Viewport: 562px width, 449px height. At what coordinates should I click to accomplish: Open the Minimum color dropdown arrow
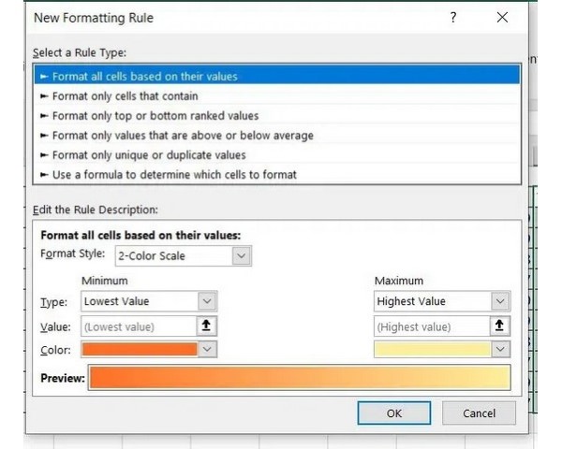[207, 349]
